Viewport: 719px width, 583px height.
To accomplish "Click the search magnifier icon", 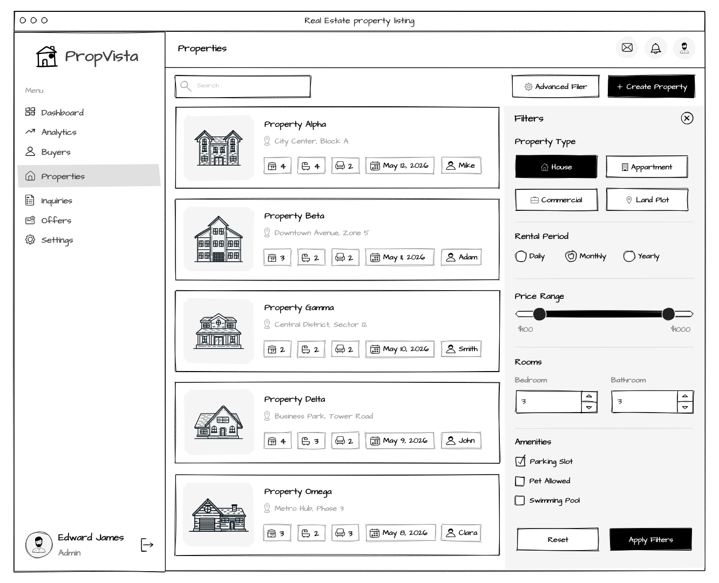I will pyautogui.click(x=186, y=86).
